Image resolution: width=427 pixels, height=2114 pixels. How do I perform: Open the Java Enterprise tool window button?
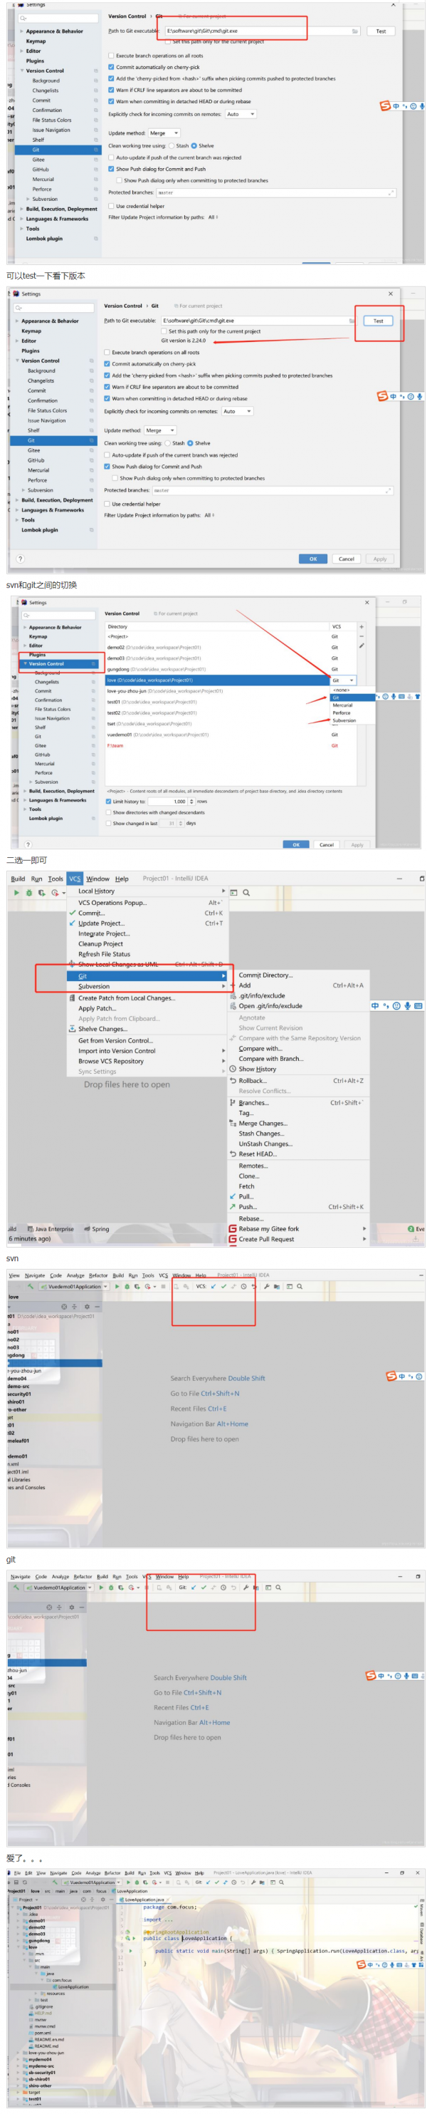pyautogui.click(x=51, y=1228)
